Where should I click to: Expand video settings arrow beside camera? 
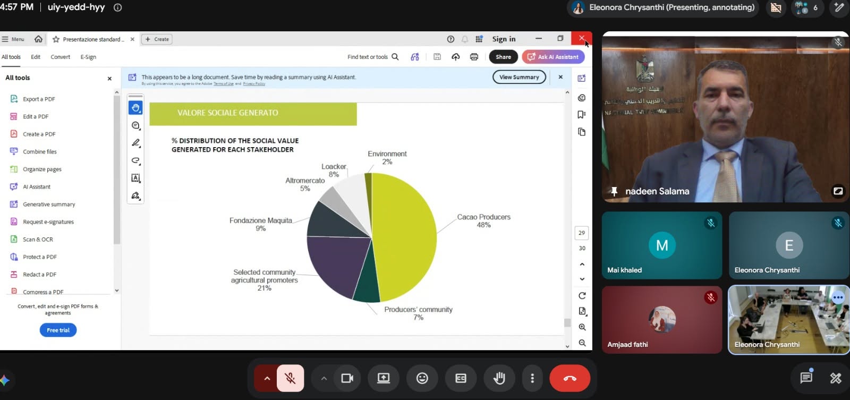click(x=324, y=378)
